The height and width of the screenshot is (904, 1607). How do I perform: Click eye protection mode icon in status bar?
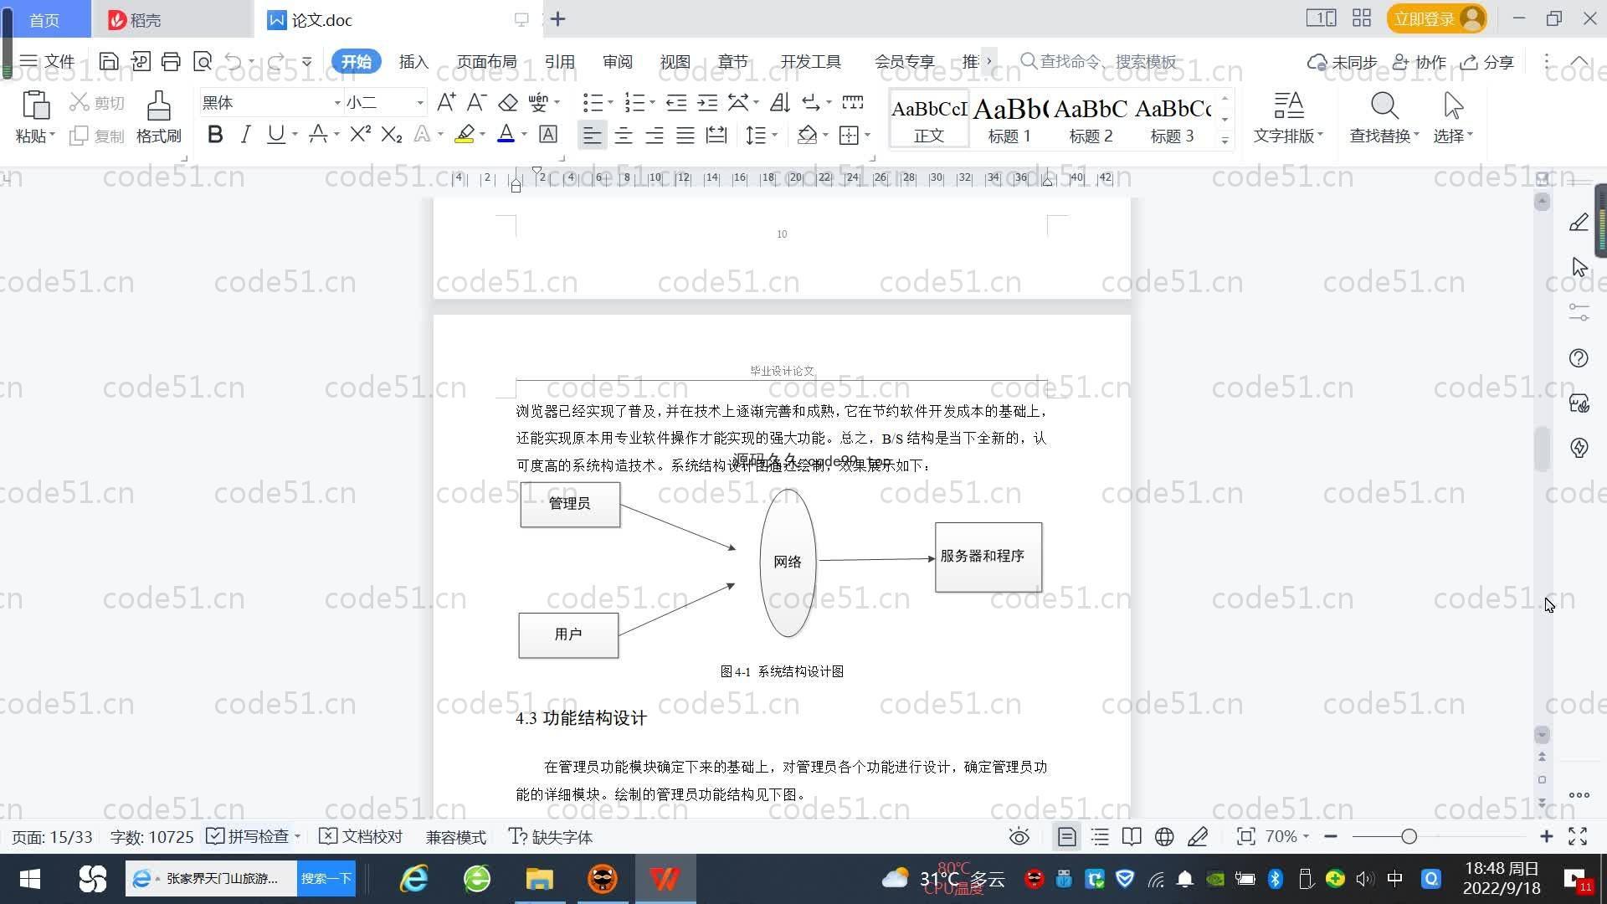click(x=1019, y=837)
